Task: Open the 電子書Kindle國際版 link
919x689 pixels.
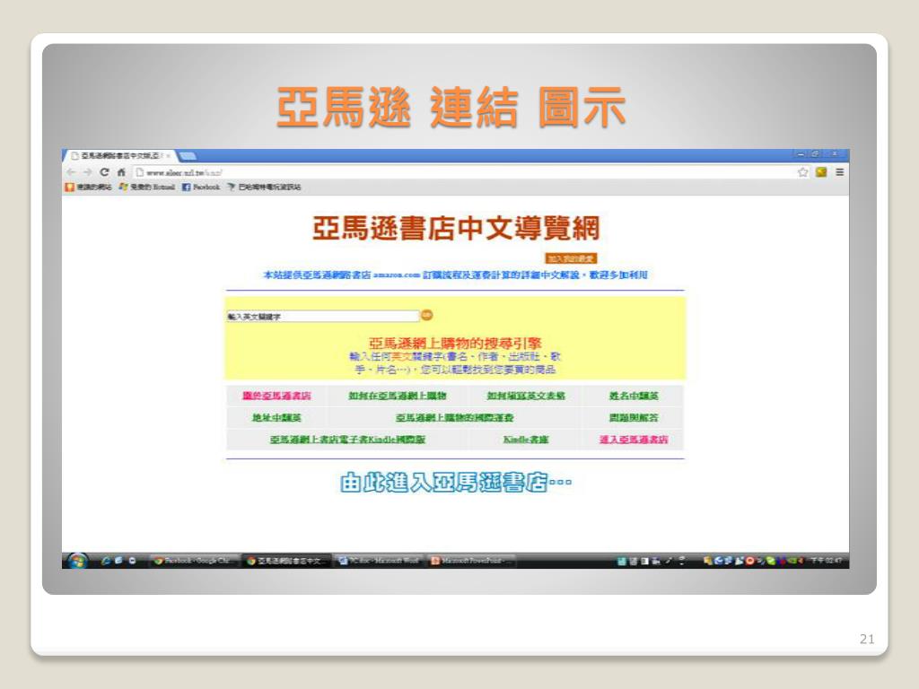Action: click(347, 440)
